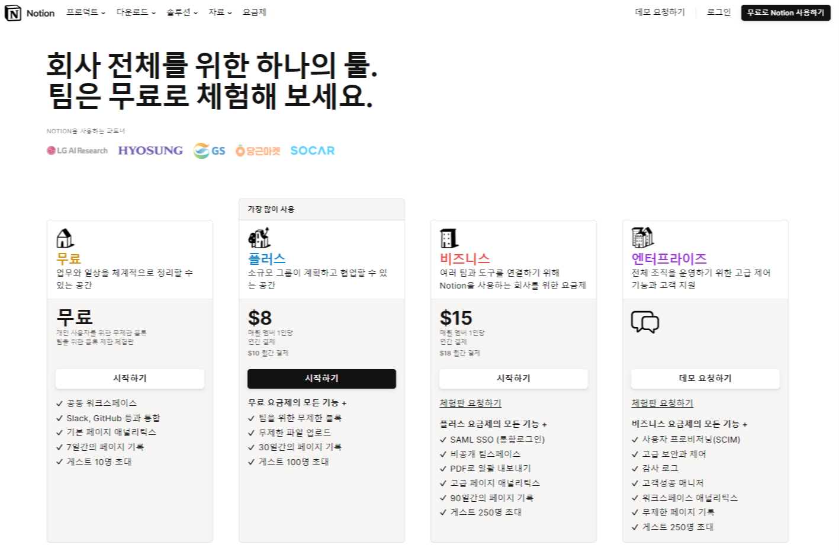The height and width of the screenshot is (551, 839).
Task: Click 고급 페이지 애널리틱스 feature
Action: [x=495, y=483]
